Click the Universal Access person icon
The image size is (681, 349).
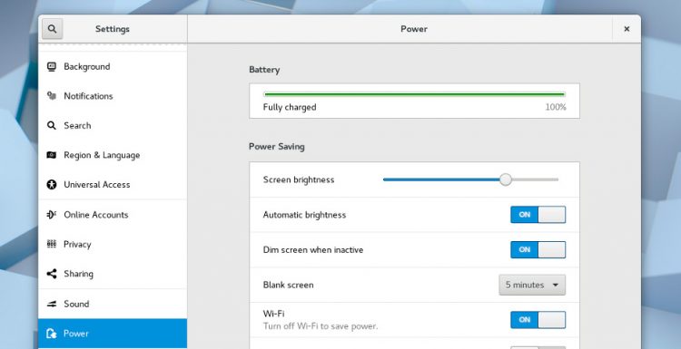[x=52, y=185]
